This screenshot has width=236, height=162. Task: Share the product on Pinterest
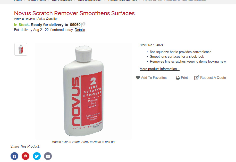click(x=26, y=156)
